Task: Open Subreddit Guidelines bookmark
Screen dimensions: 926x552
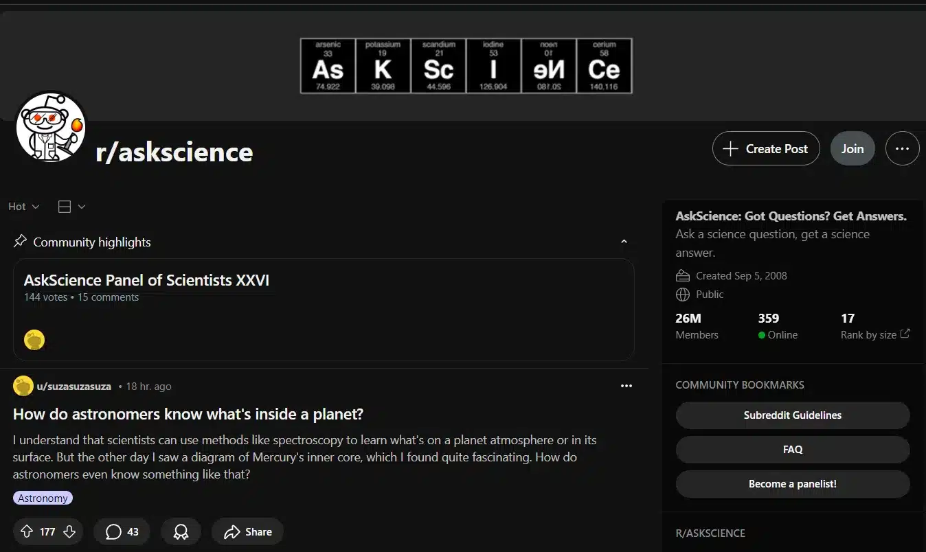Action: [x=793, y=415]
